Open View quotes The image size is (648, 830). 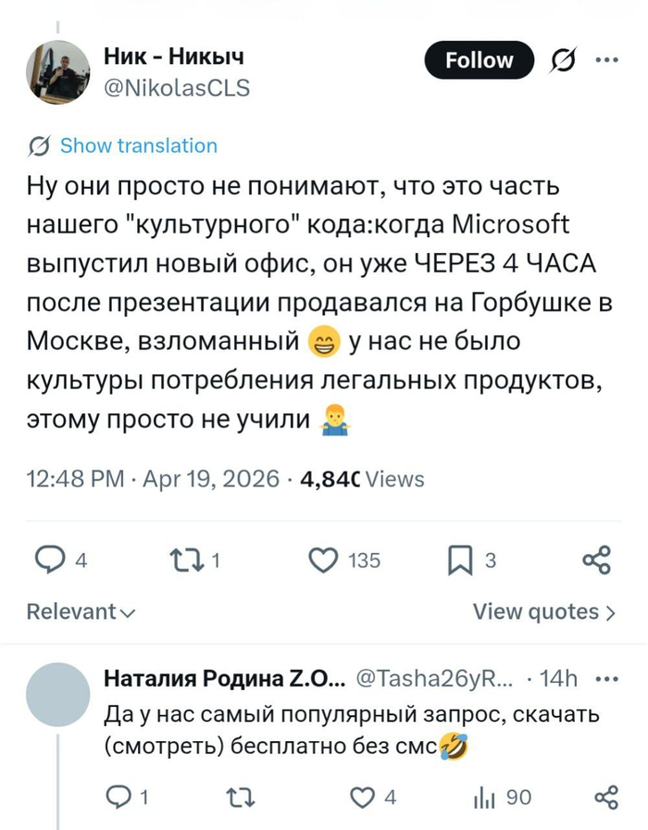tap(544, 611)
